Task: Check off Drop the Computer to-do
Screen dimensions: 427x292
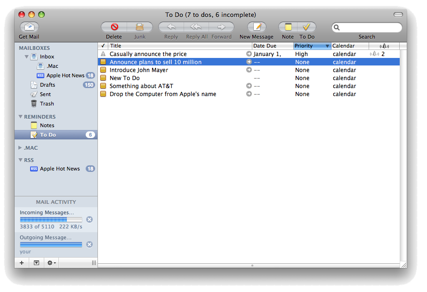Action: [x=103, y=94]
